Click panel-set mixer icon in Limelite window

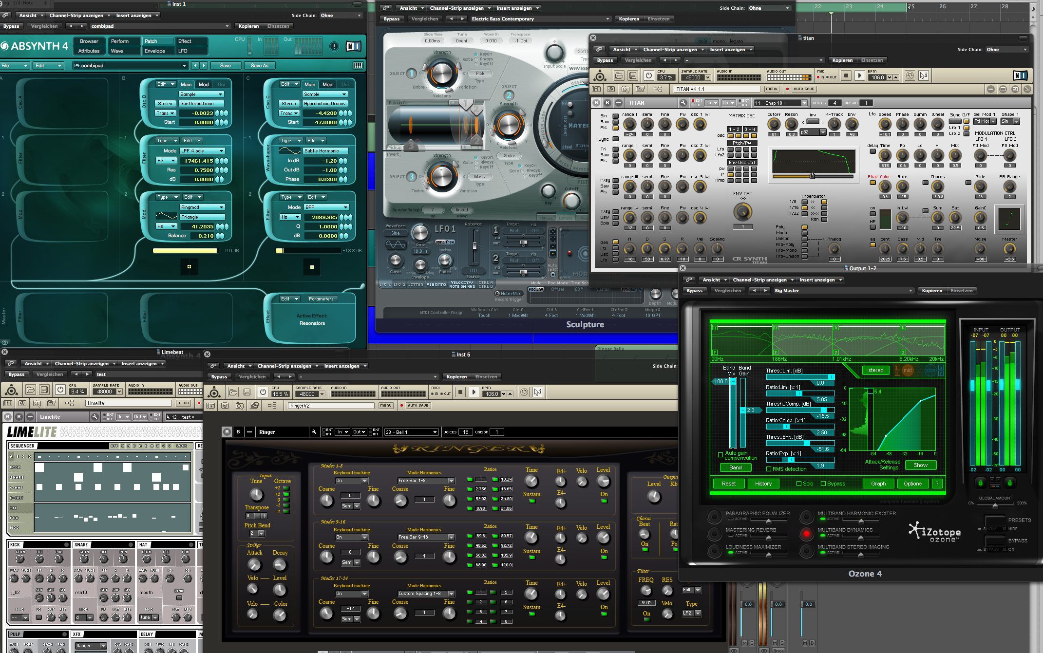7,403
